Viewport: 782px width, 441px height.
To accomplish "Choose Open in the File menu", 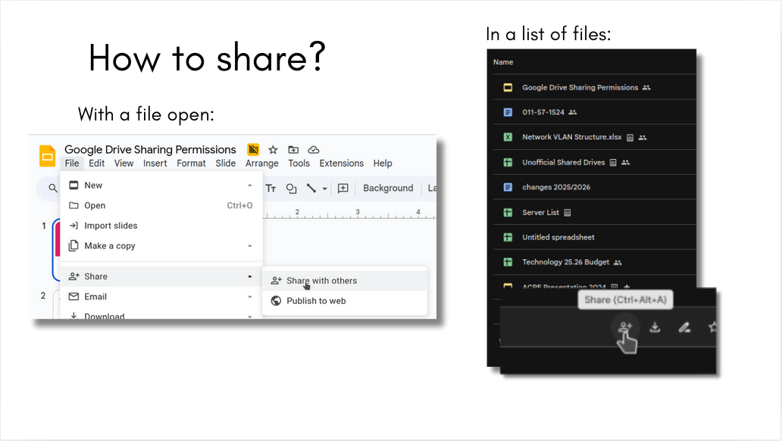I will [161, 205].
